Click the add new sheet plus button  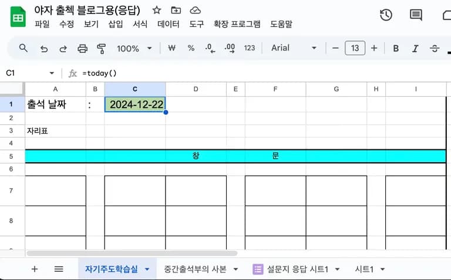pyautogui.click(x=34, y=269)
